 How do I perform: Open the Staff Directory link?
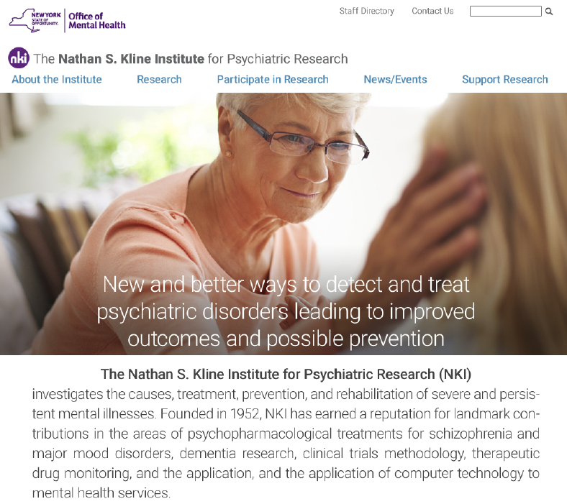click(367, 12)
